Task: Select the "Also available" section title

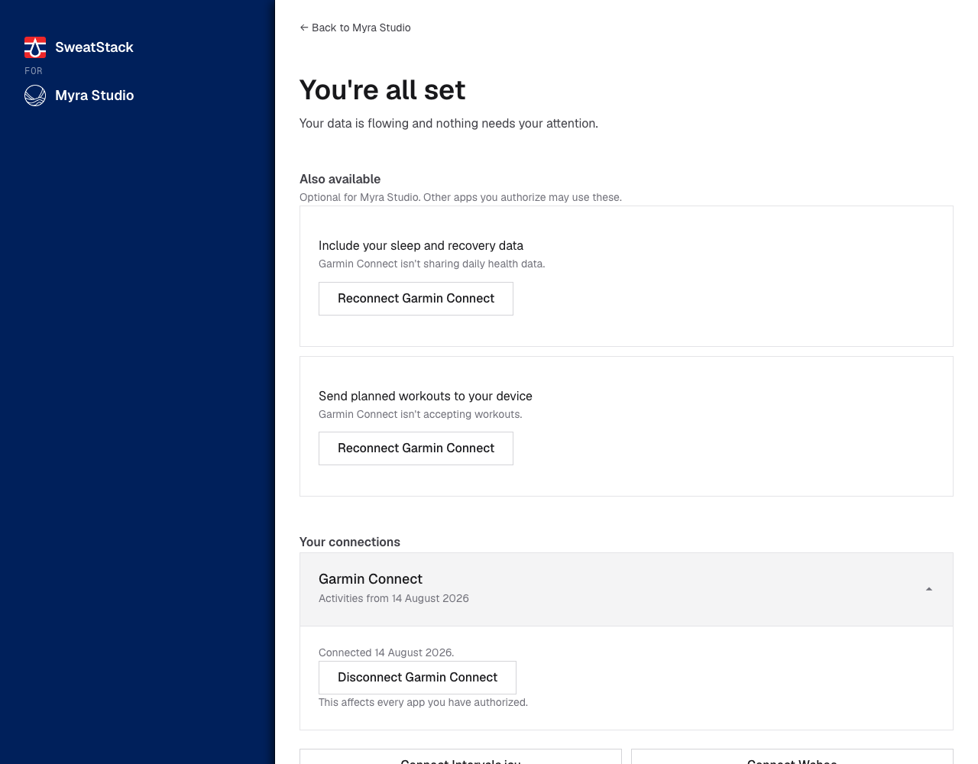Action: click(x=340, y=179)
